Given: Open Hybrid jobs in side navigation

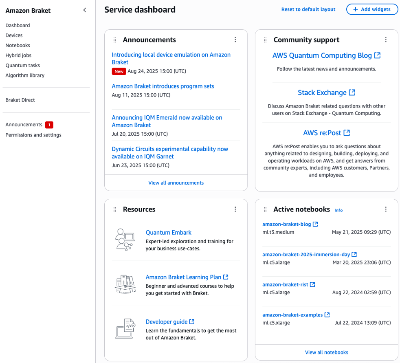Looking at the screenshot, I should pos(18,55).
